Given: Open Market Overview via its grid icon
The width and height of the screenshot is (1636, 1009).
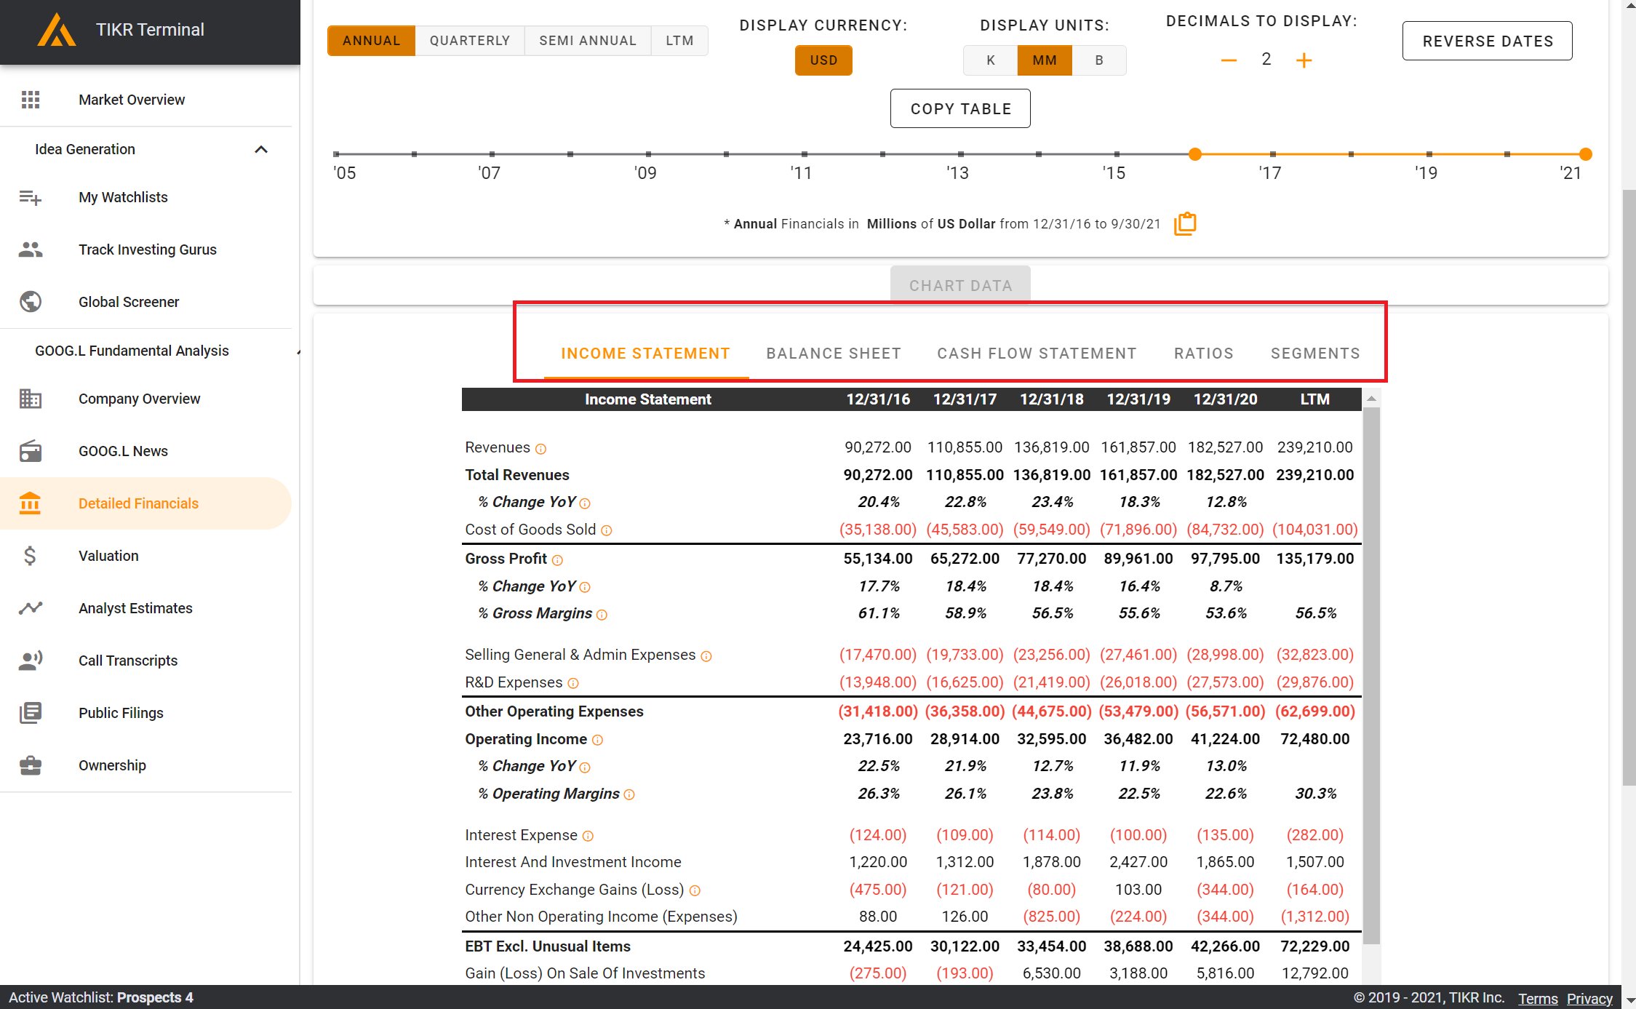Looking at the screenshot, I should click(x=31, y=100).
